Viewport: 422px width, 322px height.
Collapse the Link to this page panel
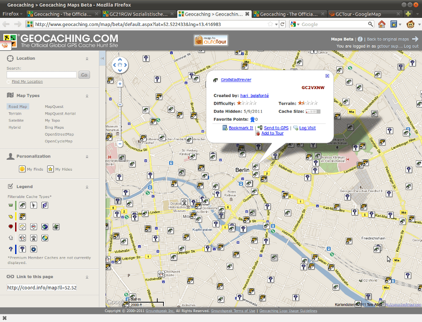(x=87, y=277)
